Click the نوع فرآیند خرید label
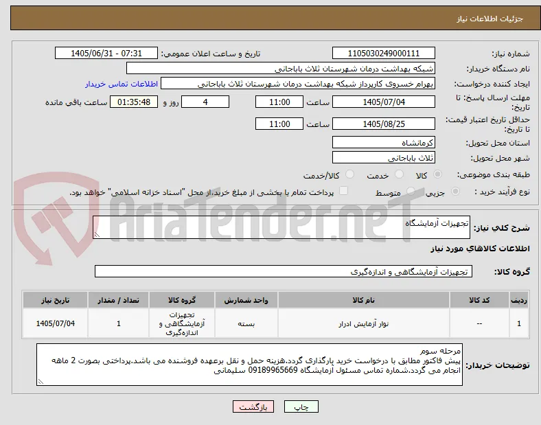 pyautogui.click(x=502, y=192)
